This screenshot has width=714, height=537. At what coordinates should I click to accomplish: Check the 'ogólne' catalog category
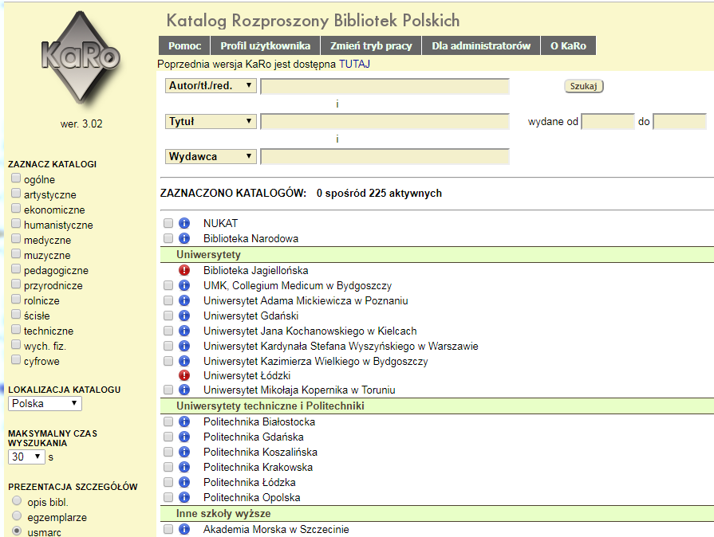point(16,178)
